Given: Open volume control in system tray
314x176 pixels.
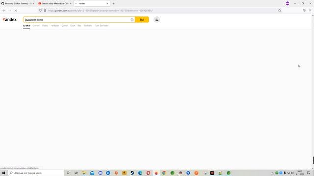Looking at the screenshot, I should tap(292, 173).
